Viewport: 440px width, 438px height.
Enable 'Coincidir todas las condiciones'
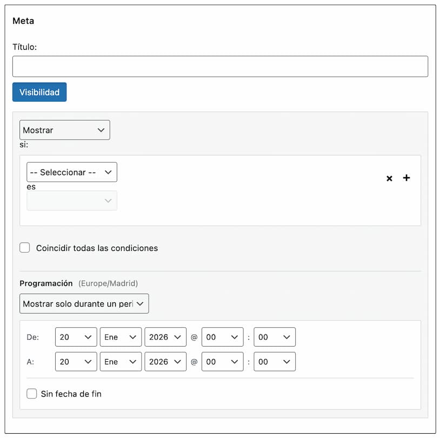24,247
